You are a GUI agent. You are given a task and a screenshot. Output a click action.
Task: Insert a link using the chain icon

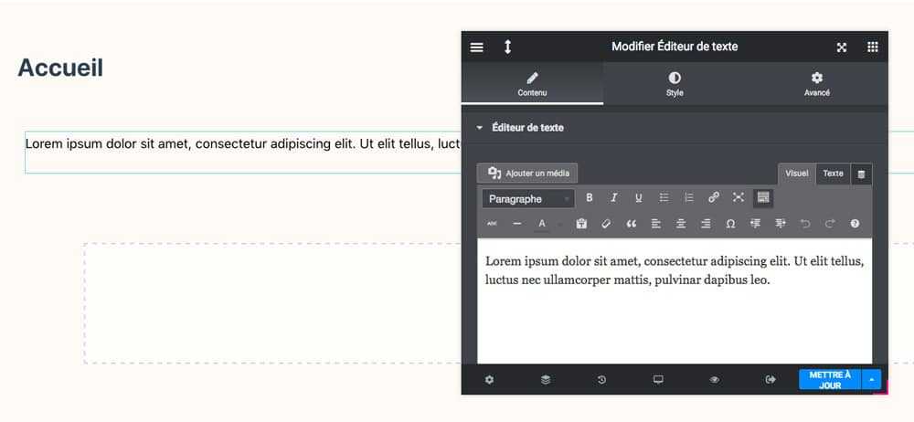coord(714,197)
